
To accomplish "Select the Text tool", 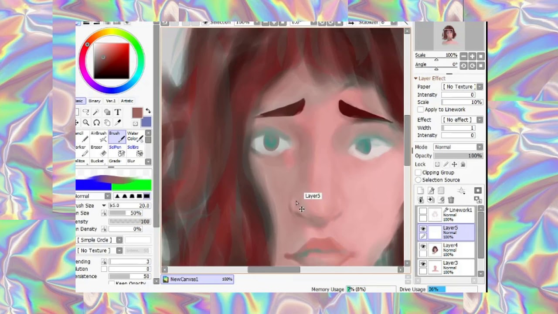I will click(x=117, y=112).
